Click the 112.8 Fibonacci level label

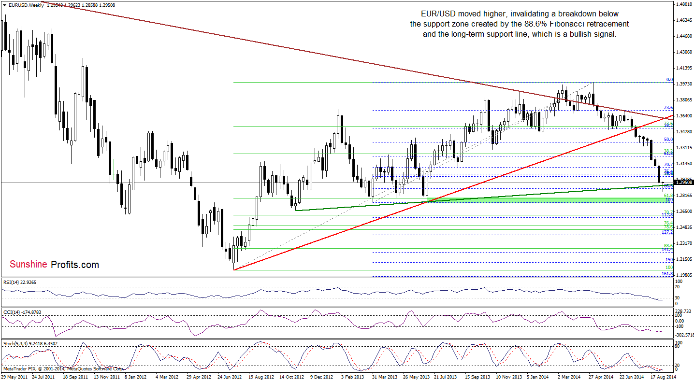[668, 215]
